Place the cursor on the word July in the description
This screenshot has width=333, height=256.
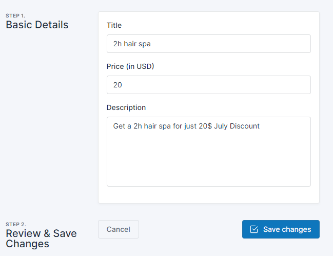click(x=221, y=126)
